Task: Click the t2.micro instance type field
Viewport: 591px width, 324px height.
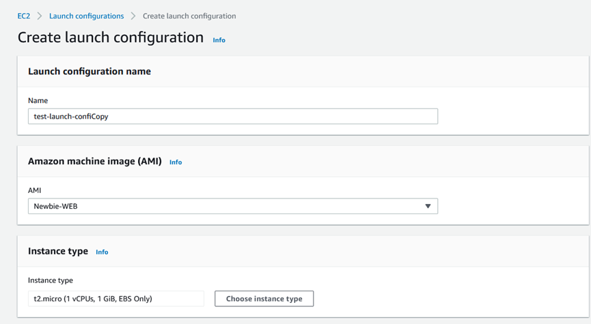Action: tap(115, 299)
